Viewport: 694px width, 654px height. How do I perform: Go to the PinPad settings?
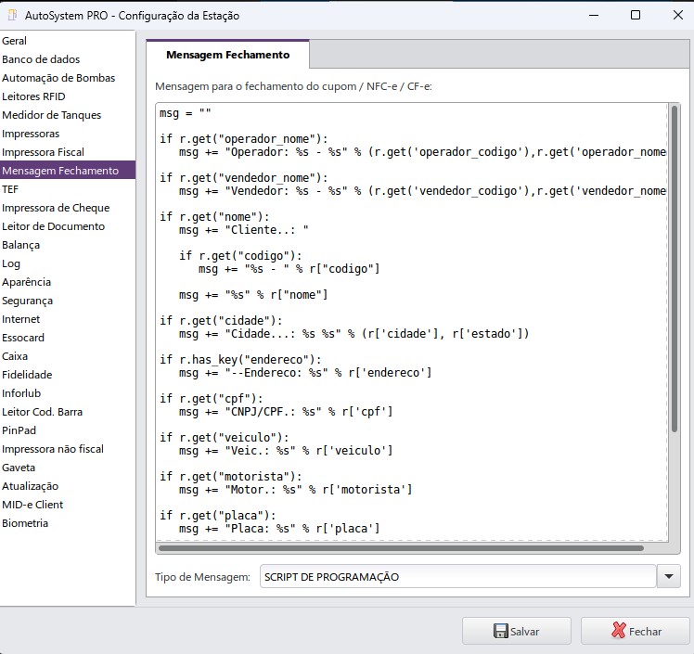[19, 430]
